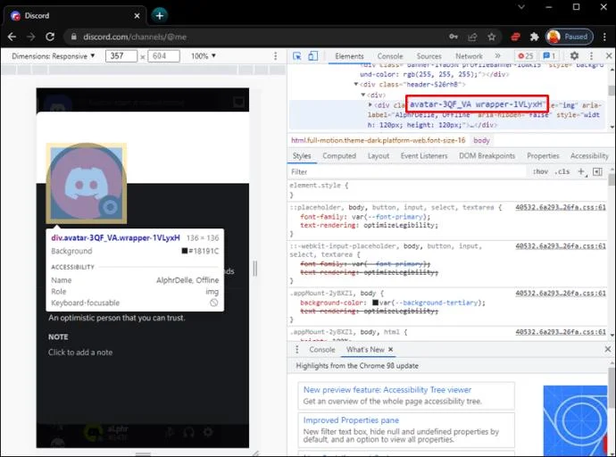Collapse the plain div node

point(363,95)
